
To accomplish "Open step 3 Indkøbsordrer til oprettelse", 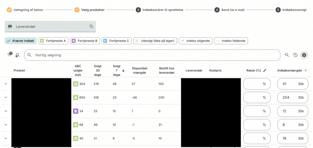I will (x=160, y=10).
